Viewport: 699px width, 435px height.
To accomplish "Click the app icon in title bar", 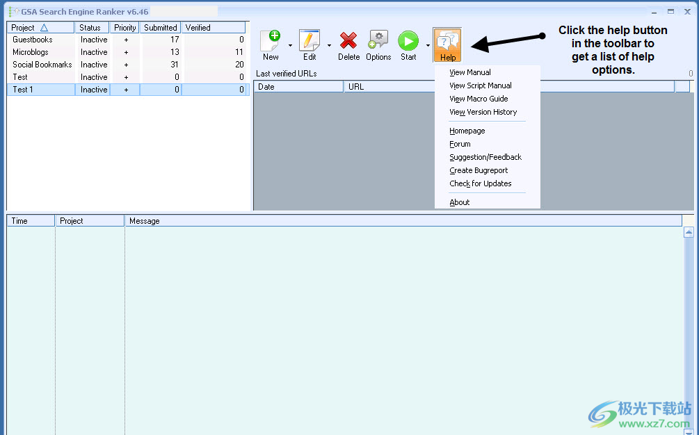I will click(x=14, y=12).
